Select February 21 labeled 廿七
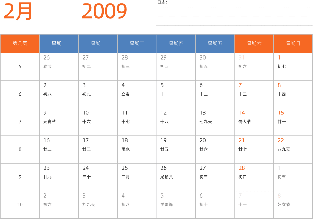 pyautogui.click(x=254, y=149)
